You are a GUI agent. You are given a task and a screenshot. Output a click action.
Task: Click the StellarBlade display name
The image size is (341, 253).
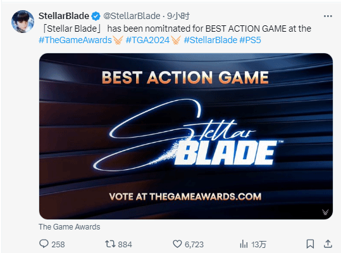(x=64, y=16)
